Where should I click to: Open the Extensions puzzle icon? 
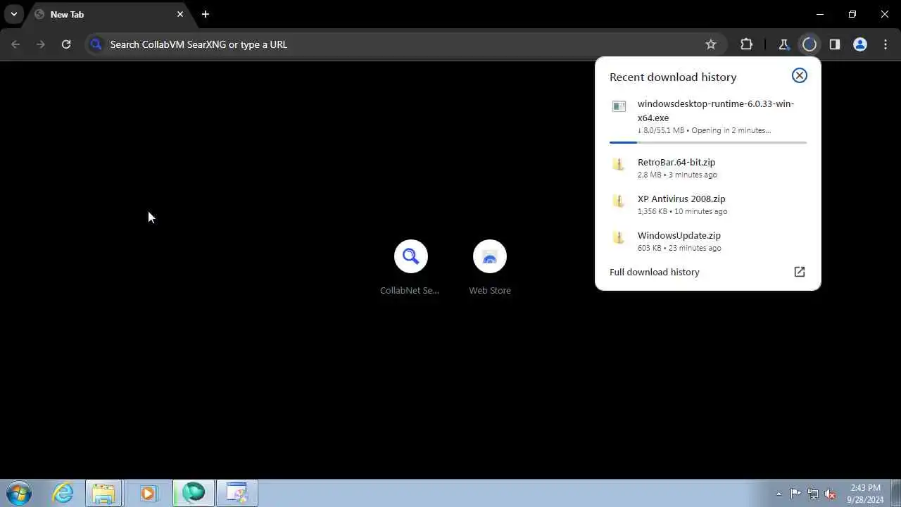pos(746,44)
